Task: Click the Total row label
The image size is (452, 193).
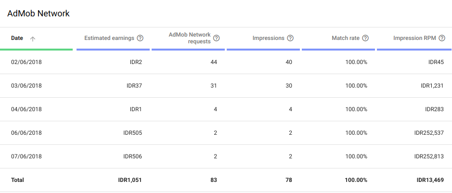Action: point(18,180)
